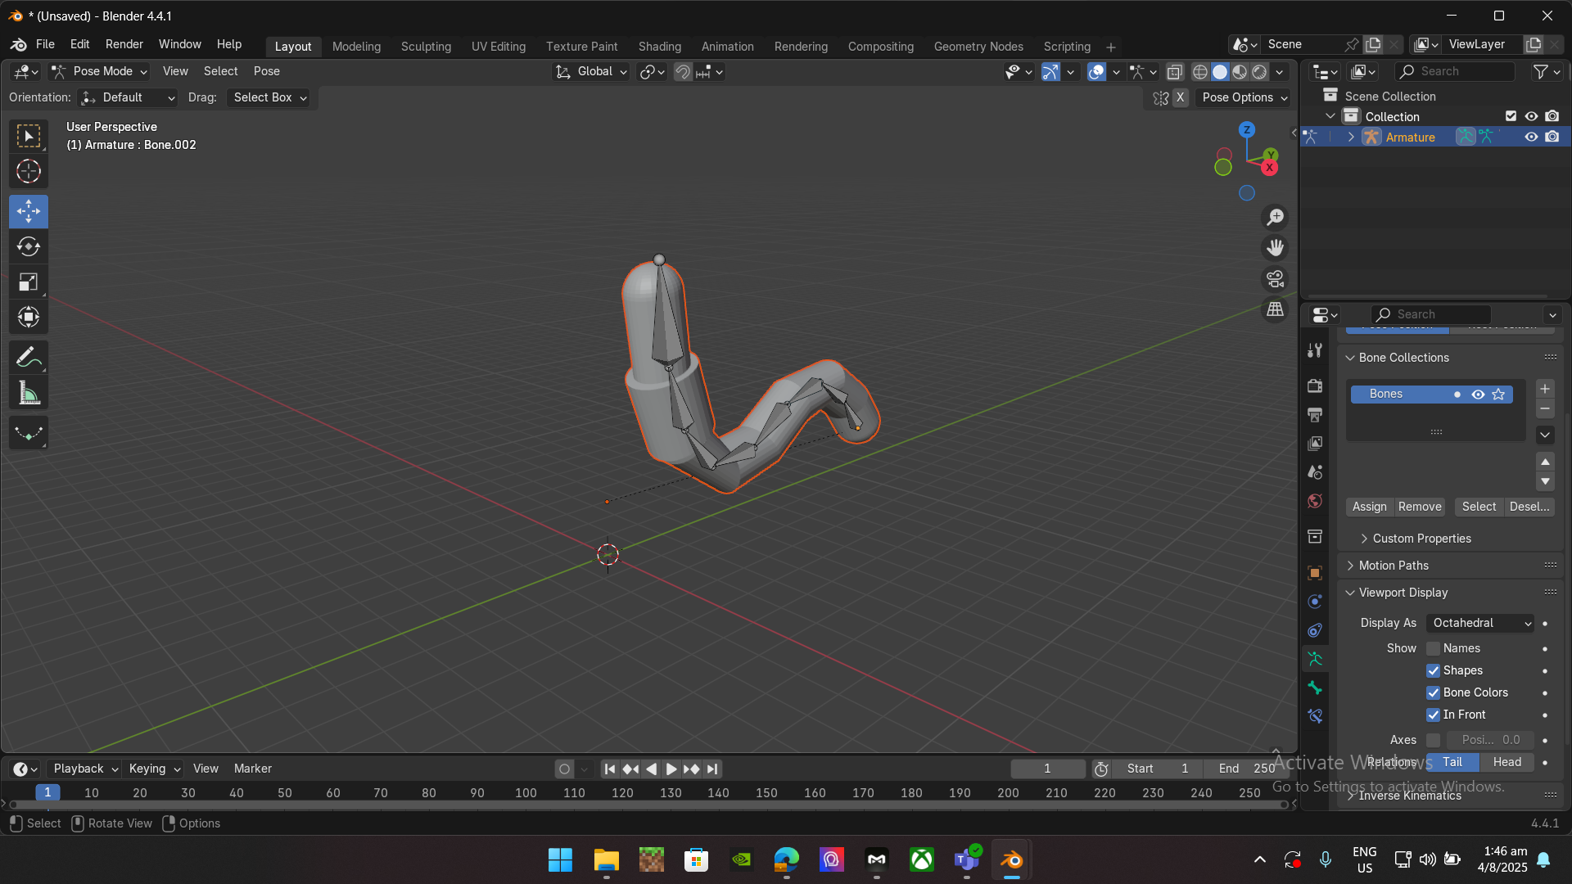1572x884 pixels.
Task: Open the Pose Mode dropdown
Action: [99, 72]
